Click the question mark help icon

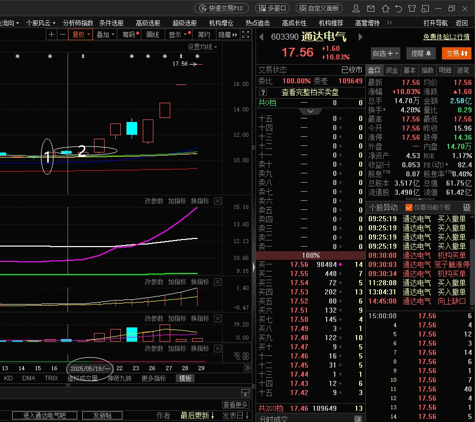[263, 92]
